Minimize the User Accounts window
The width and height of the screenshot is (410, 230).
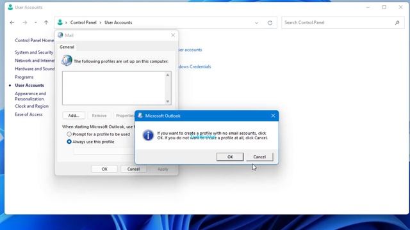click(x=368, y=7)
